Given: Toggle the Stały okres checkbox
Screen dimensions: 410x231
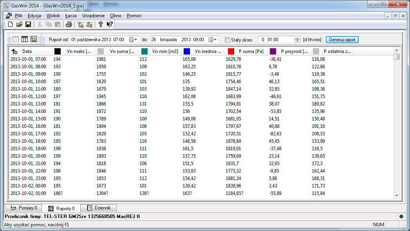Looking at the screenshot, I should pos(227,40).
